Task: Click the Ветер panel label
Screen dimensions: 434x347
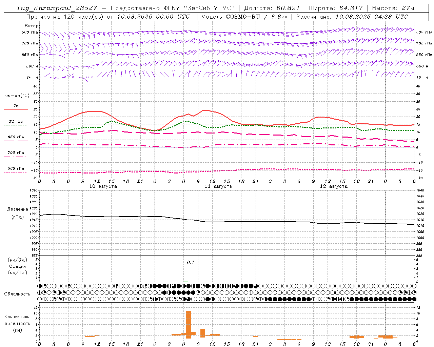Action: [32, 26]
